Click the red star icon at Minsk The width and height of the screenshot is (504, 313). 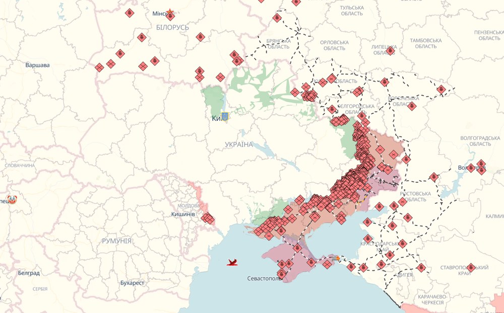point(171,12)
